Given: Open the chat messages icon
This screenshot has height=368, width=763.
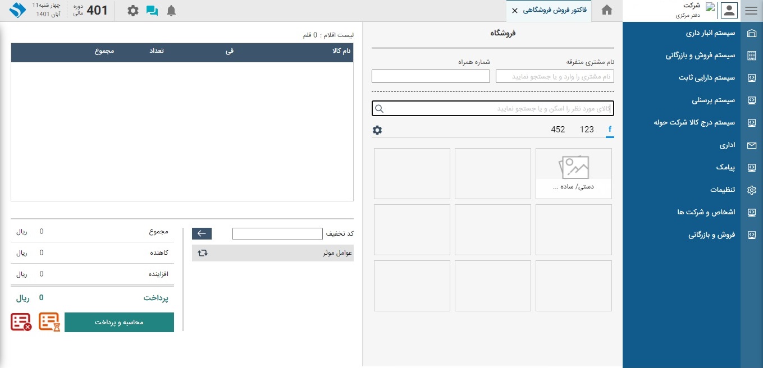Looking at the screenshot, I should [152, 11].
